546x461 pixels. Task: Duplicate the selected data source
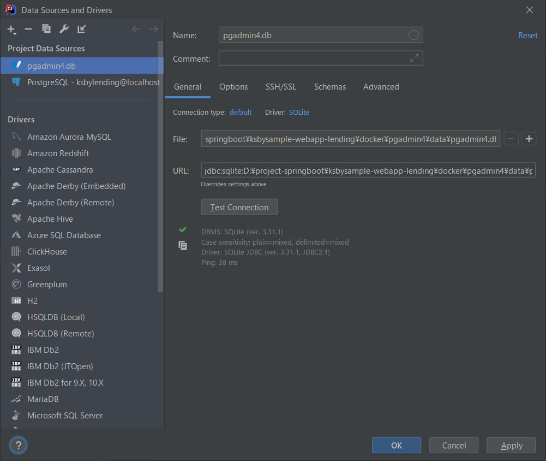click(46, 29)
